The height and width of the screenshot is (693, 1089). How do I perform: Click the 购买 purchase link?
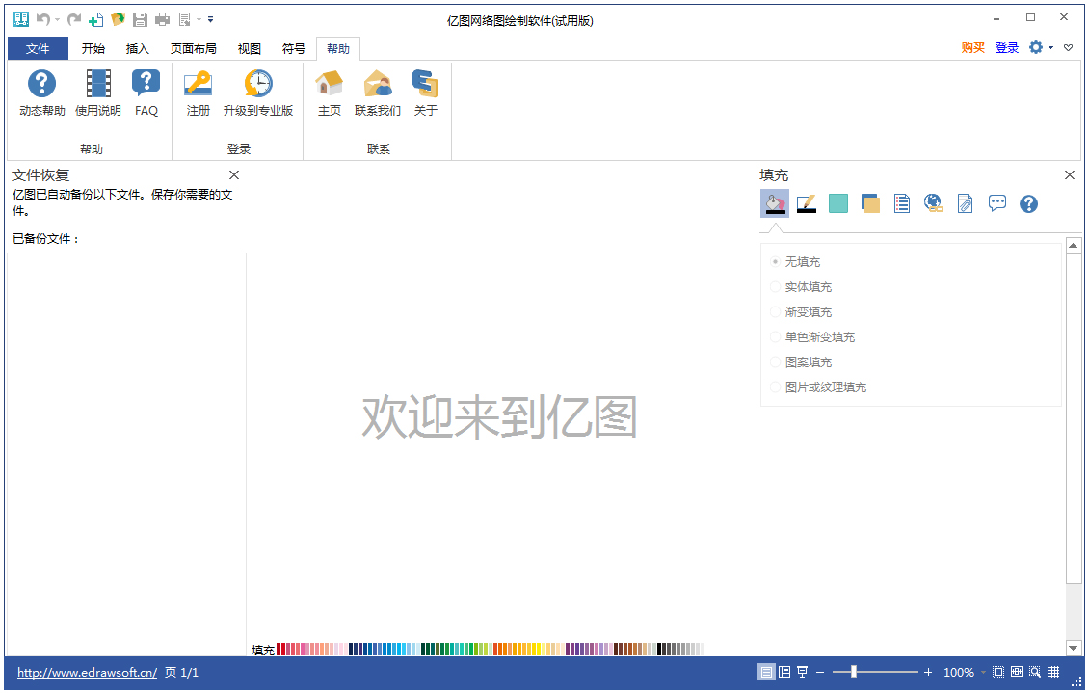click(972, 48)
